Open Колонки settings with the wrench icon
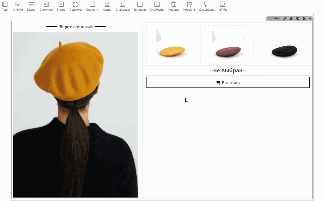 (x=285, y=19)
